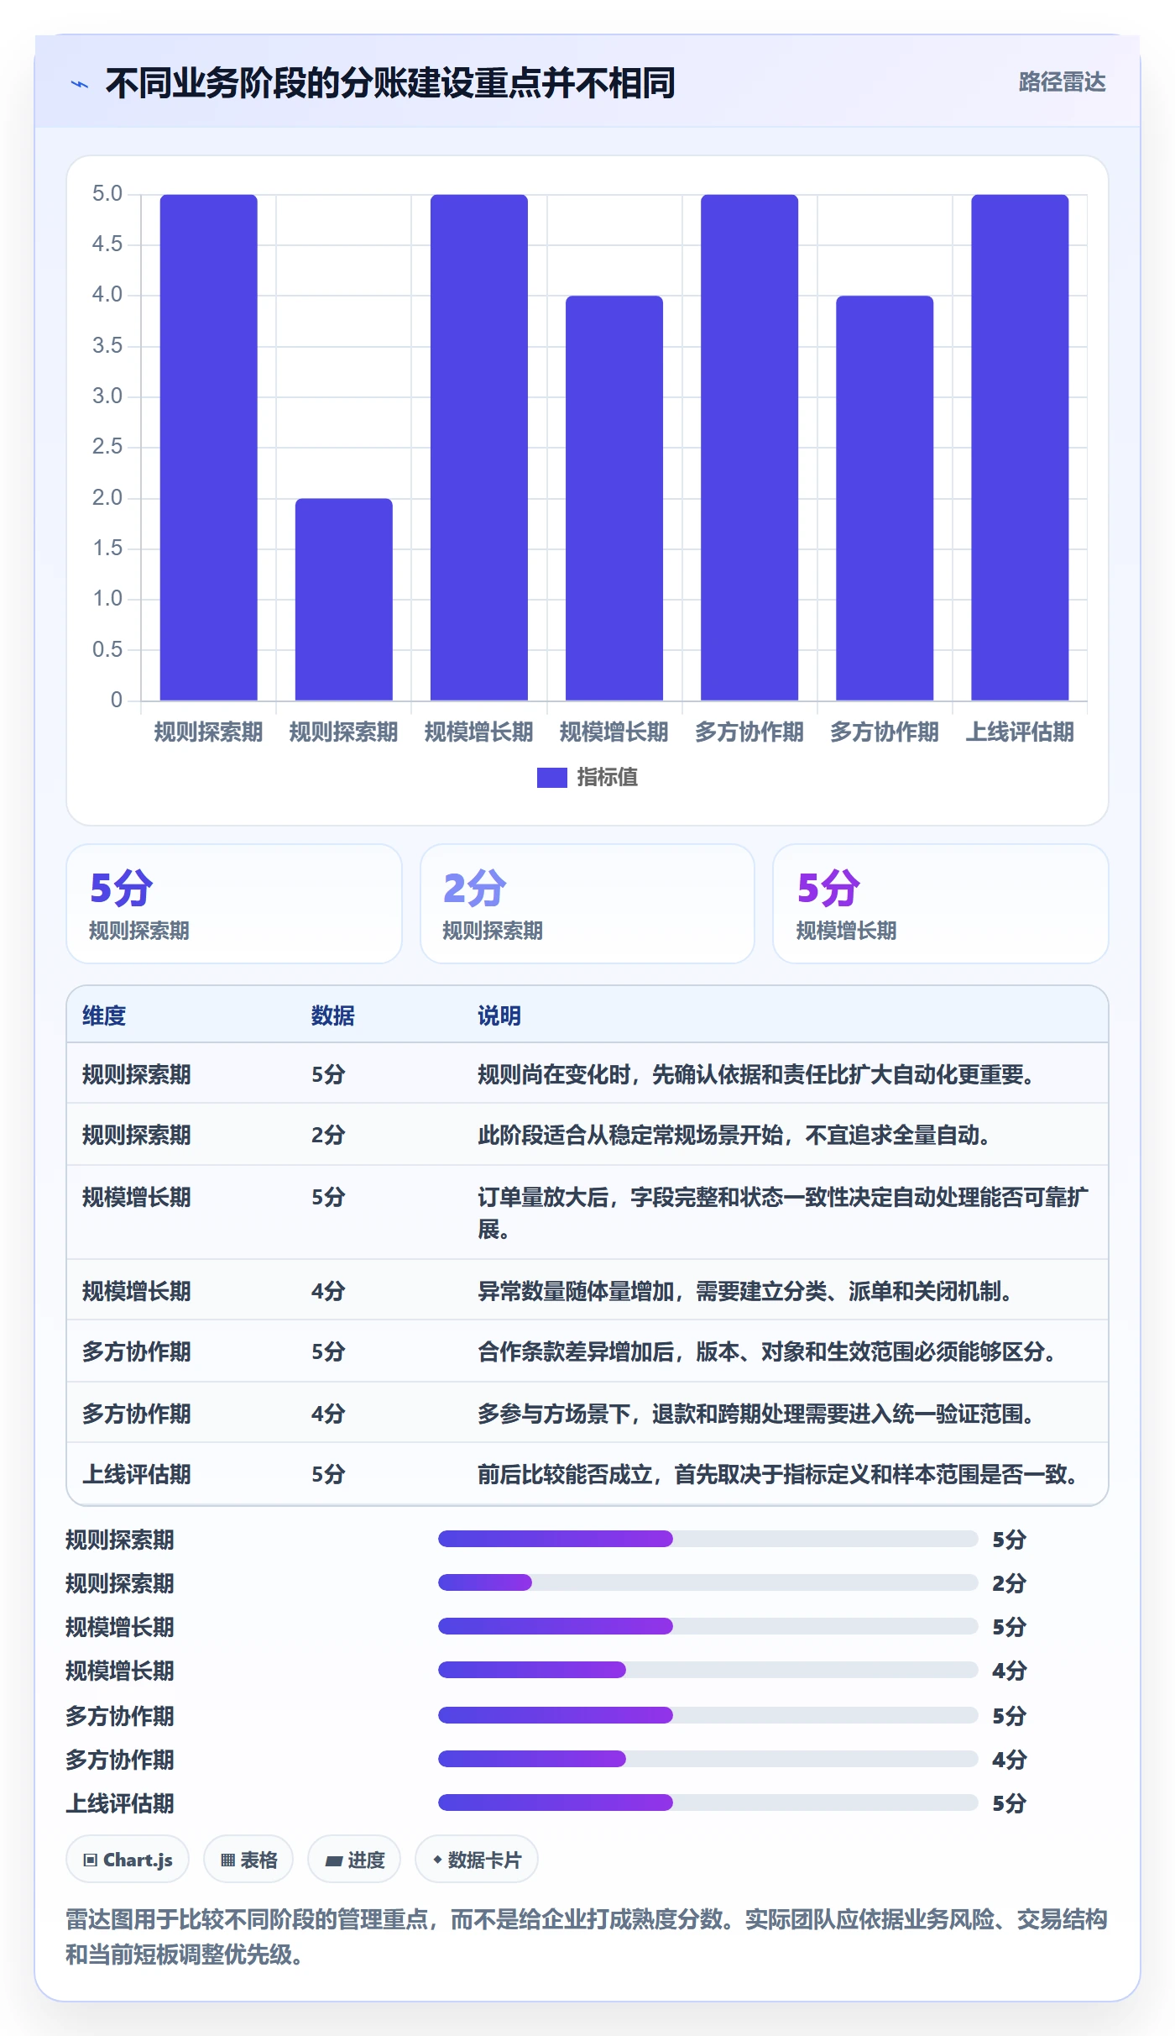
Task: Click the 多方协作期 progress bar showing 5分
Action: pos(708,1715)
